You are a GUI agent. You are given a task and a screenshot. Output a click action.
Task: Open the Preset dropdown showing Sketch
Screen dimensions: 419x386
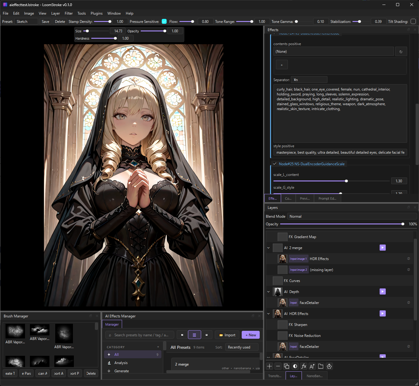(x=26, y=21)
